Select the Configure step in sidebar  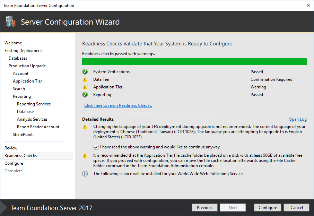[14, 163]
